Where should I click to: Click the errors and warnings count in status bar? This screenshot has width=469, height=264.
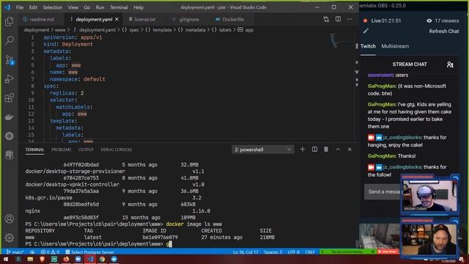[50, 252]
